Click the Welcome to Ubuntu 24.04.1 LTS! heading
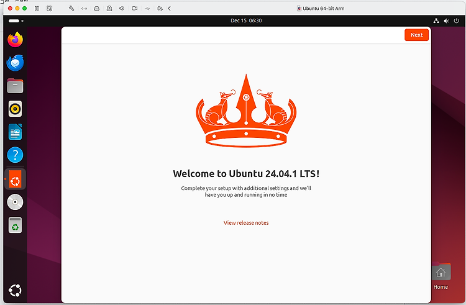 click(x=246, y=173)
